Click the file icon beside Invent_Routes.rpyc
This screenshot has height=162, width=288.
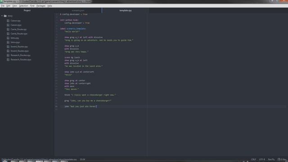(8, 51)
